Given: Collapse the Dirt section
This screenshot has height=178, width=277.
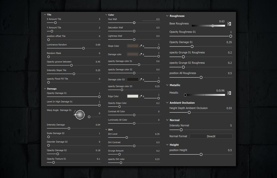Looking at the screenshot, I should coord(106,130).
